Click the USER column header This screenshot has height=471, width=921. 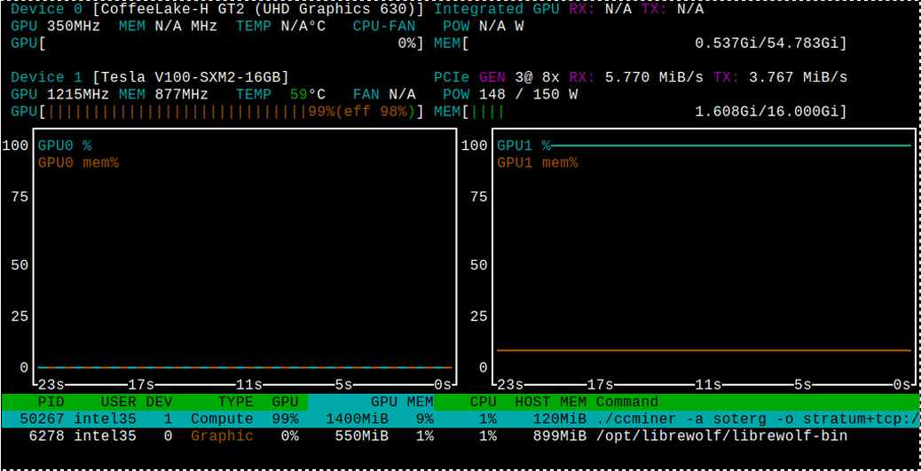[x=118, y=403]
